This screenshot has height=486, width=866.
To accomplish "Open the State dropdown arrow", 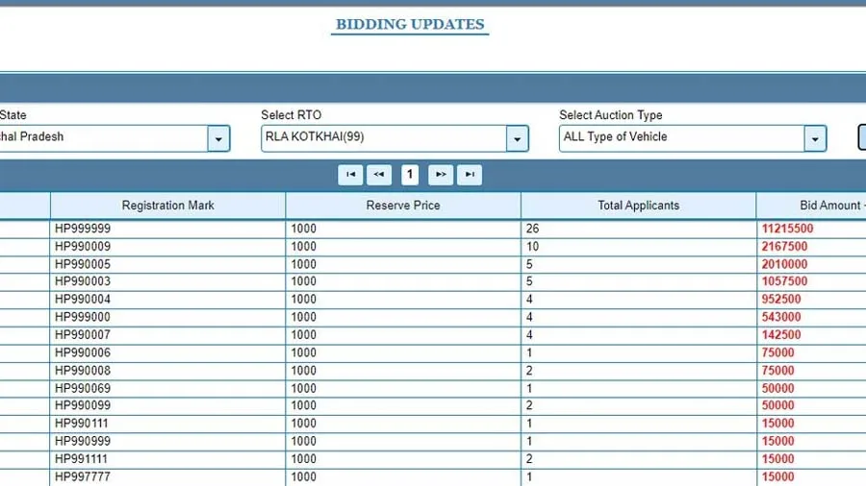I will point(218,138).
